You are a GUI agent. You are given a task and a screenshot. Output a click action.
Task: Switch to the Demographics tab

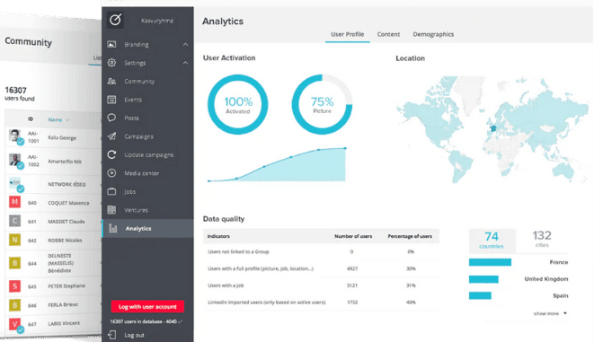[433, 34]
